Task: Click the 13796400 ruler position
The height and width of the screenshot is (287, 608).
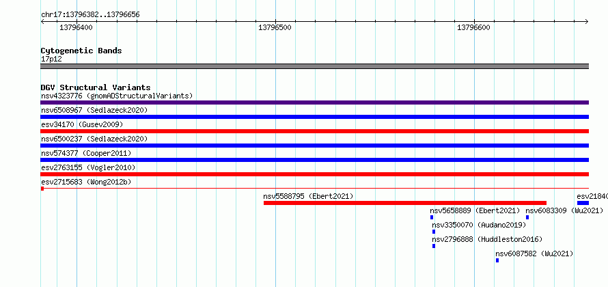Action: pyautogui.click(x=76, y=27)
